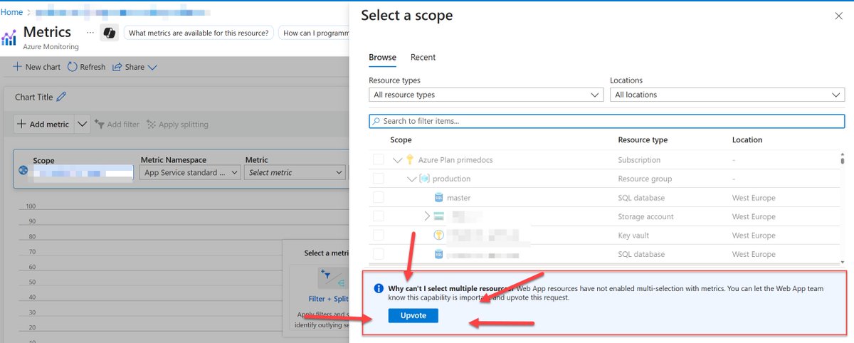Click the scope globe icon in metric row
The image size is (854, 343).
[23, 171]
